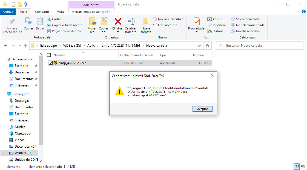Close the Uninstall Tool error dialog

point(213,76)
